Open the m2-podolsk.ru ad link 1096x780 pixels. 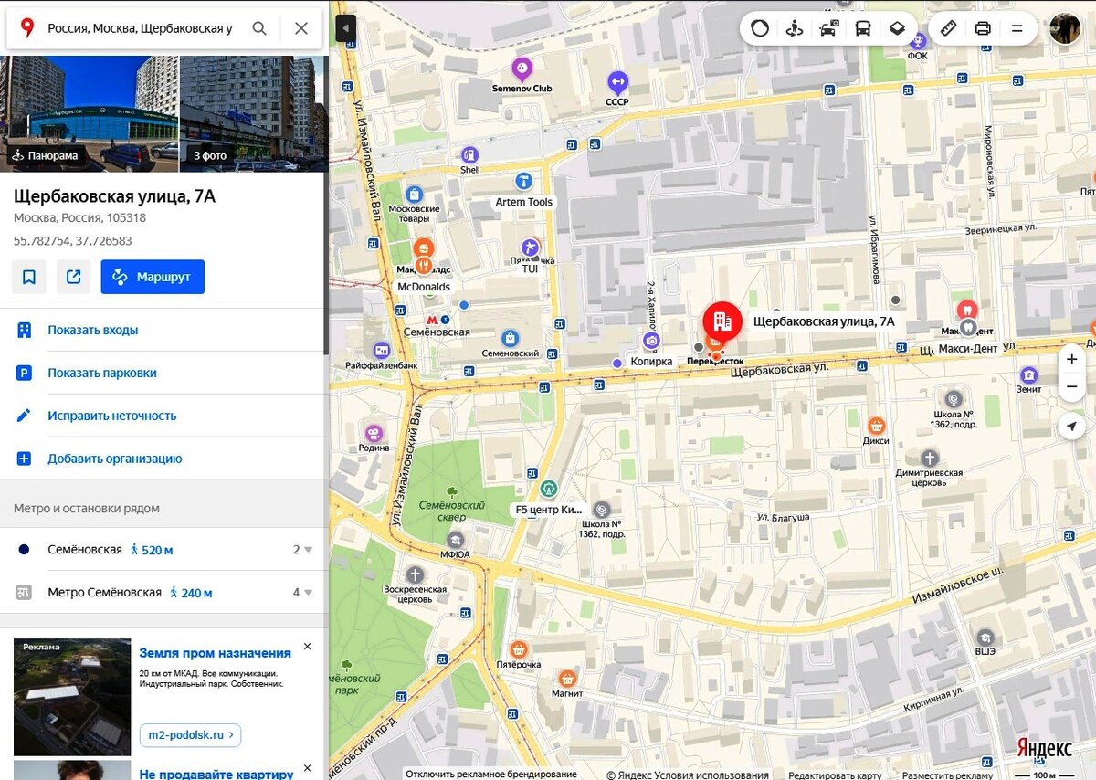[x=190, y=734]
